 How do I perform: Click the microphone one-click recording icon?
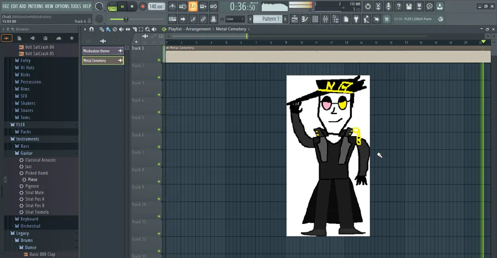(388, 6)
